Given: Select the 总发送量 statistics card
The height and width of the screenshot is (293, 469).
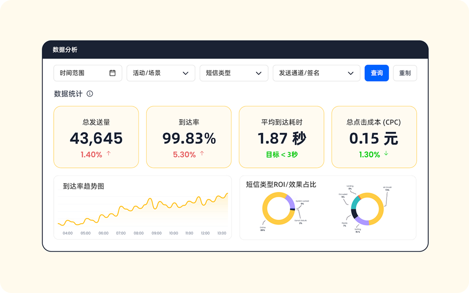Looking at the screenshot, I should pos(96,136).
